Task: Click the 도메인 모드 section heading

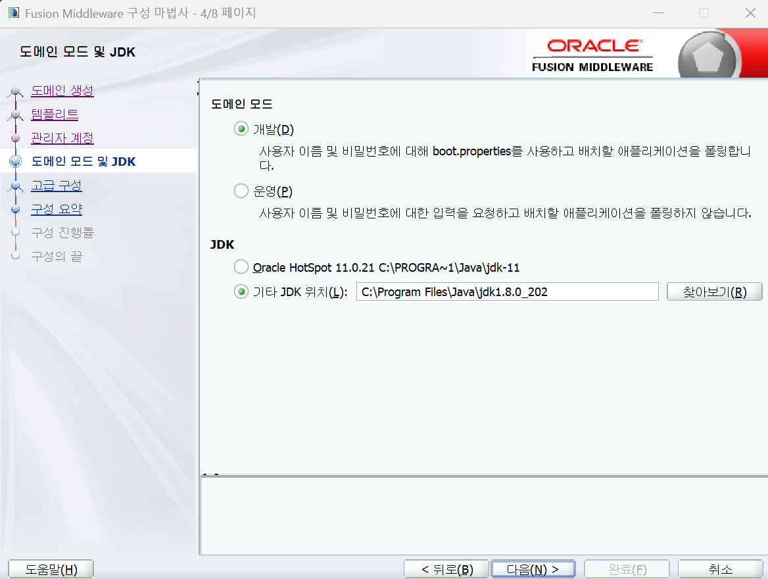Action: [x=241, y=104]
